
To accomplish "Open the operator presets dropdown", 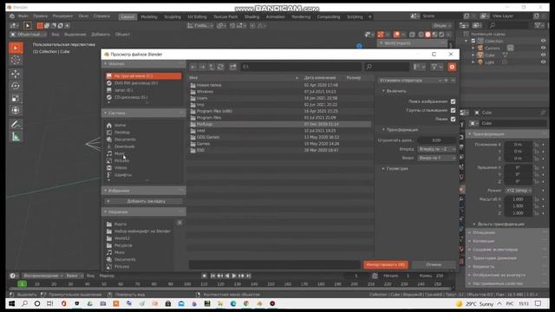I will (x=410, y=81).
